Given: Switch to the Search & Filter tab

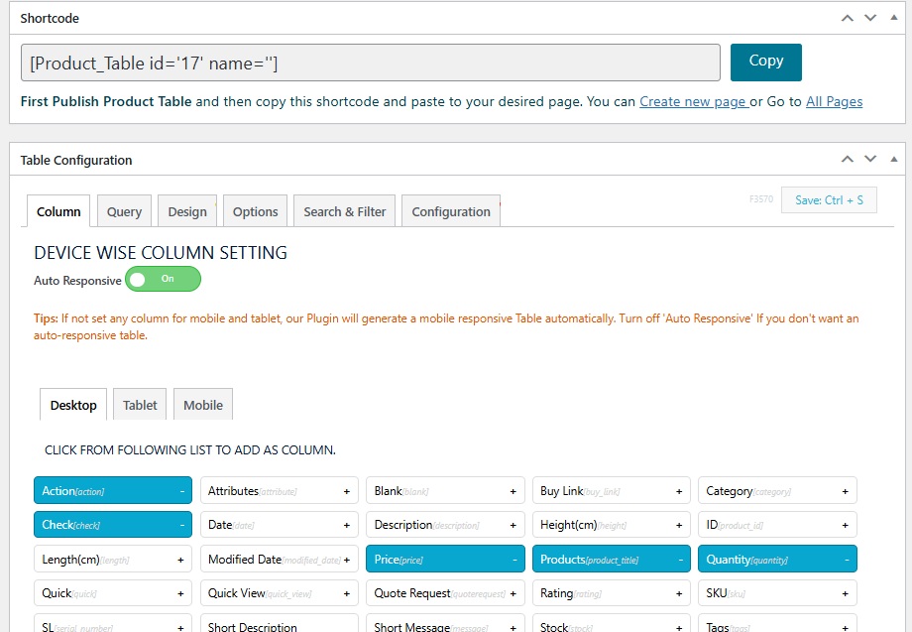Looking at the screenshot, I should tap(344, 211).
